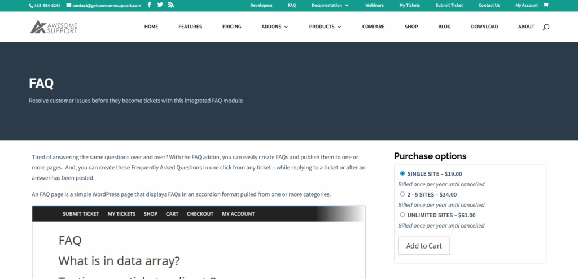Click the RSS feed icon
The image size is (578, 279).
[x=171, y=5]
